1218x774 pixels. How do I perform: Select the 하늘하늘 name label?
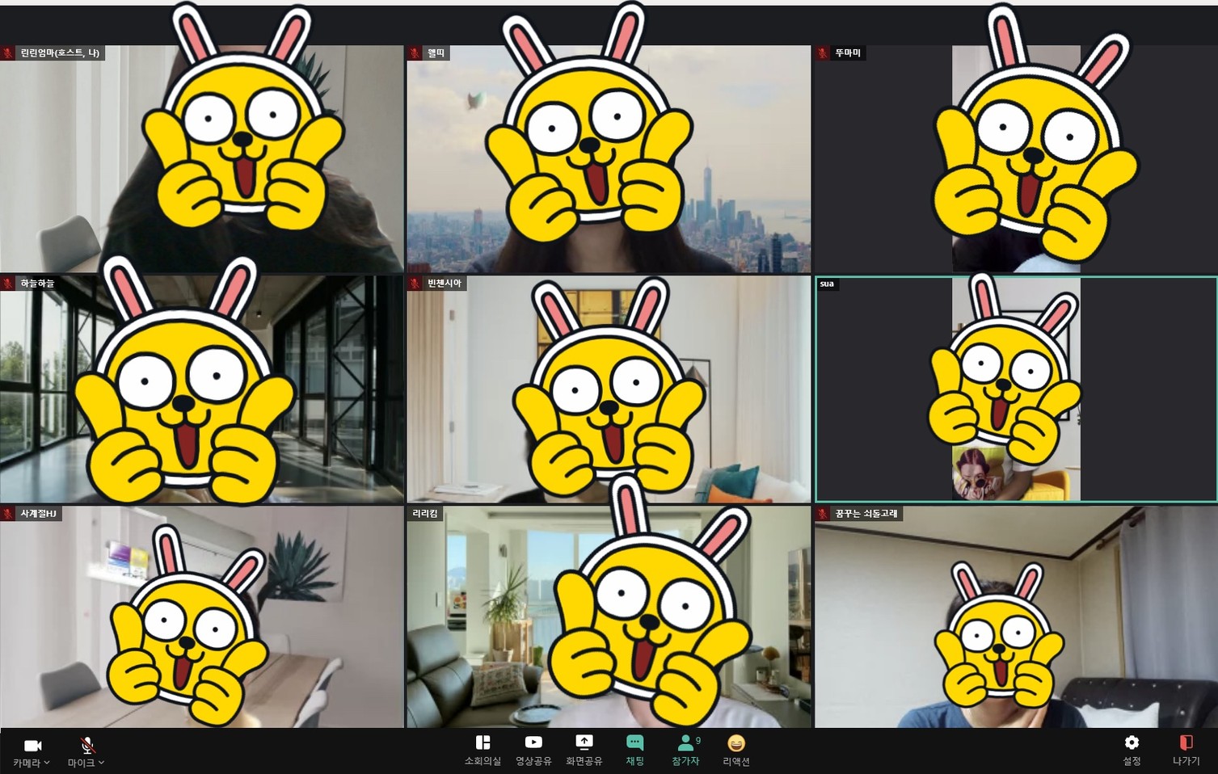point(37,284)
